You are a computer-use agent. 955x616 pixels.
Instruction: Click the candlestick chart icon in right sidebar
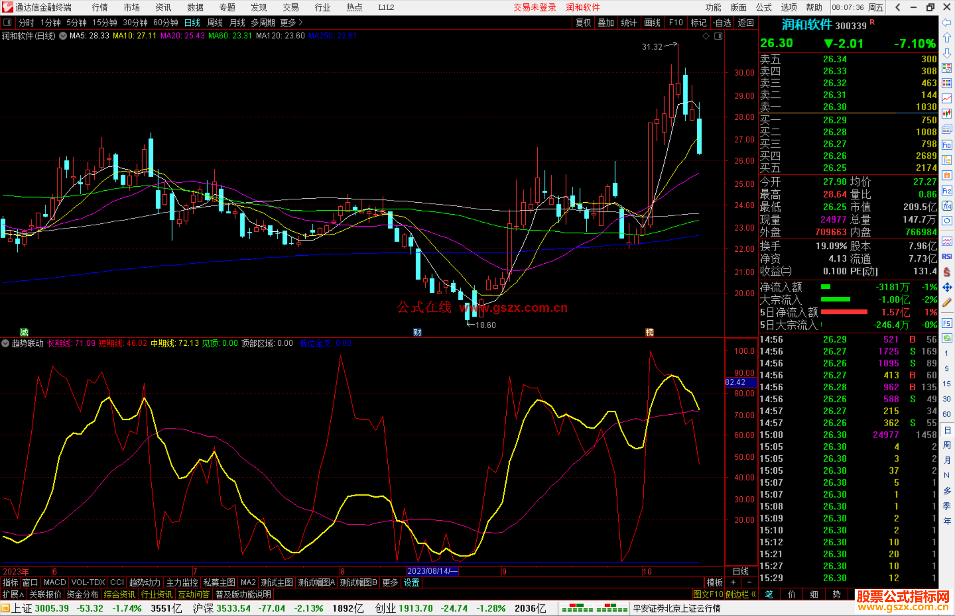(x=947, y=114)
